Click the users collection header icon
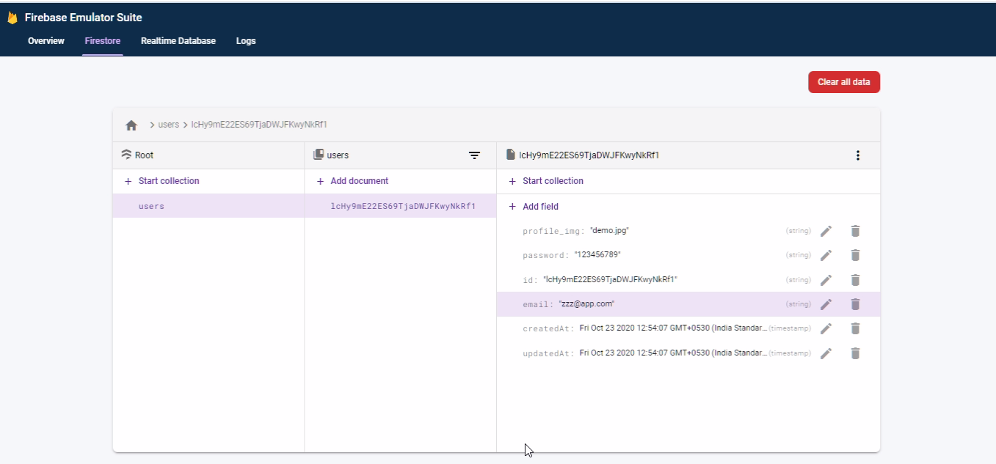The image size is (996, 464). [x=319, y=155]
